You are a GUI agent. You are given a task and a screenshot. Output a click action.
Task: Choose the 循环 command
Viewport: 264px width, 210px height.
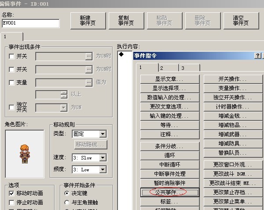(x=170, y=156)
